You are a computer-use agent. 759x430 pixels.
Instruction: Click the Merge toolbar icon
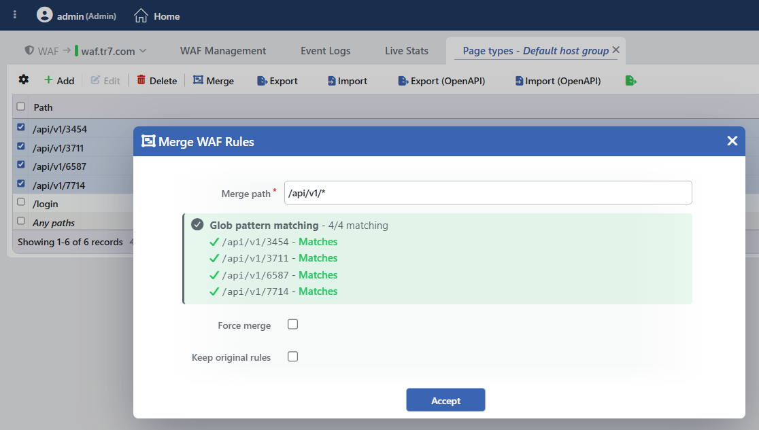coord(198,79)
